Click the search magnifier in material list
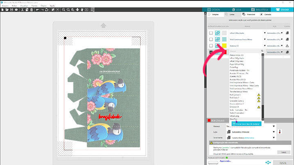The height and width of the screenshot is (165, 294). point(262,51)
